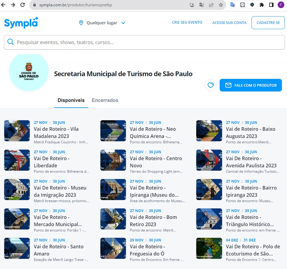This screenshot has width=287, height=269.
Task: Click the 29 NOV > 30 JUN date text
Action: pyautogui.click(x=145, y=240)
